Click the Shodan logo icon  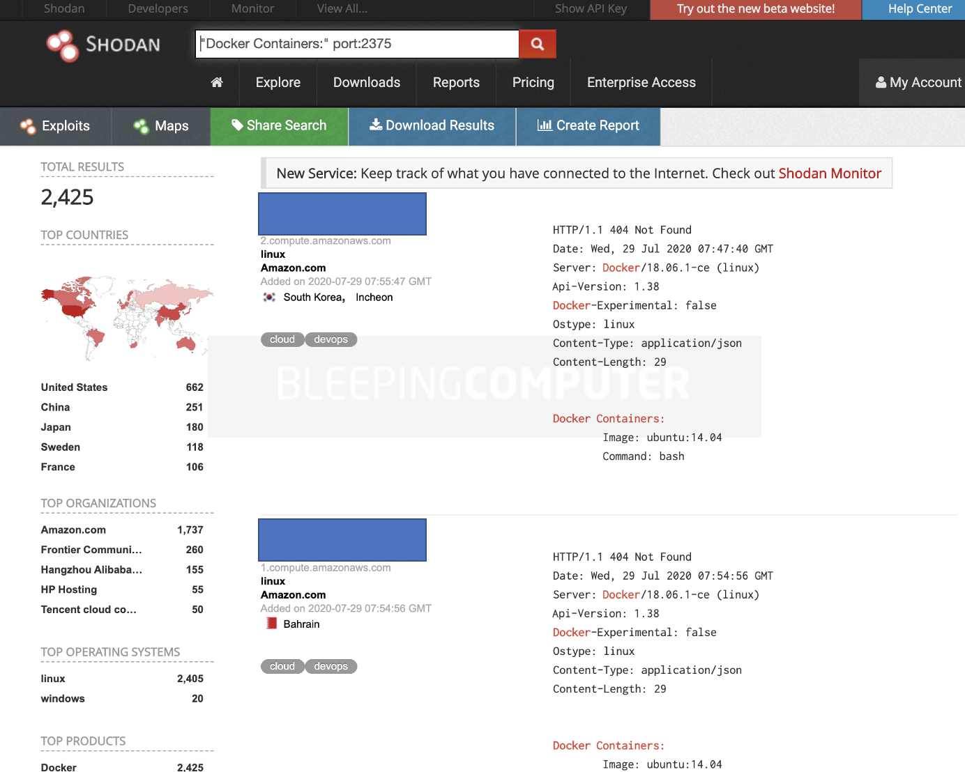[63, 45]
